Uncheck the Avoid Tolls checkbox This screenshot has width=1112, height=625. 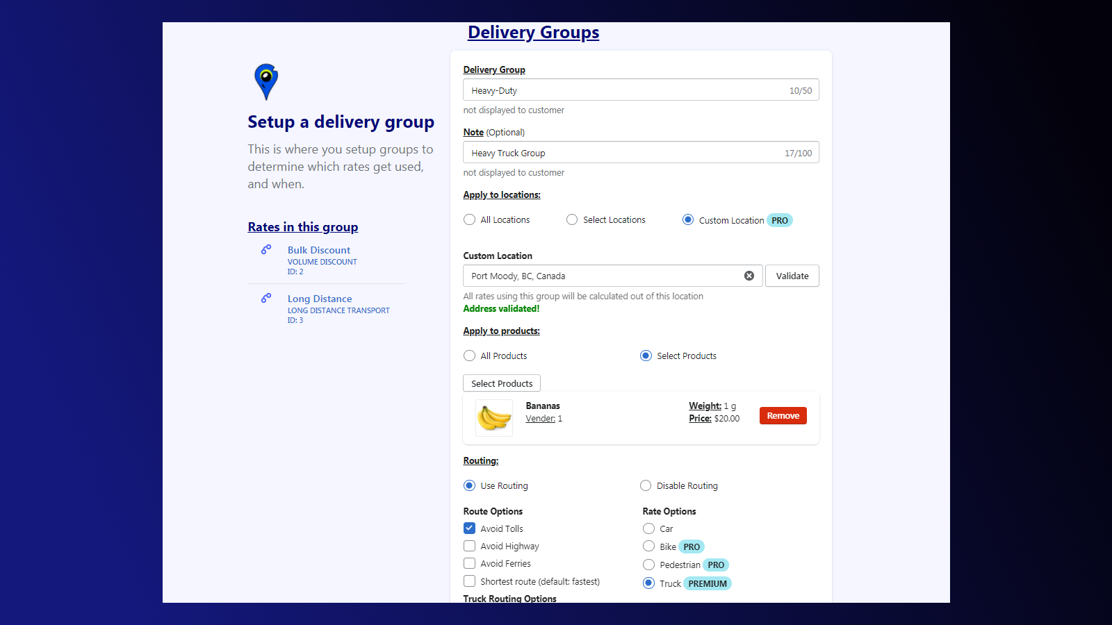tap(470, 528)
